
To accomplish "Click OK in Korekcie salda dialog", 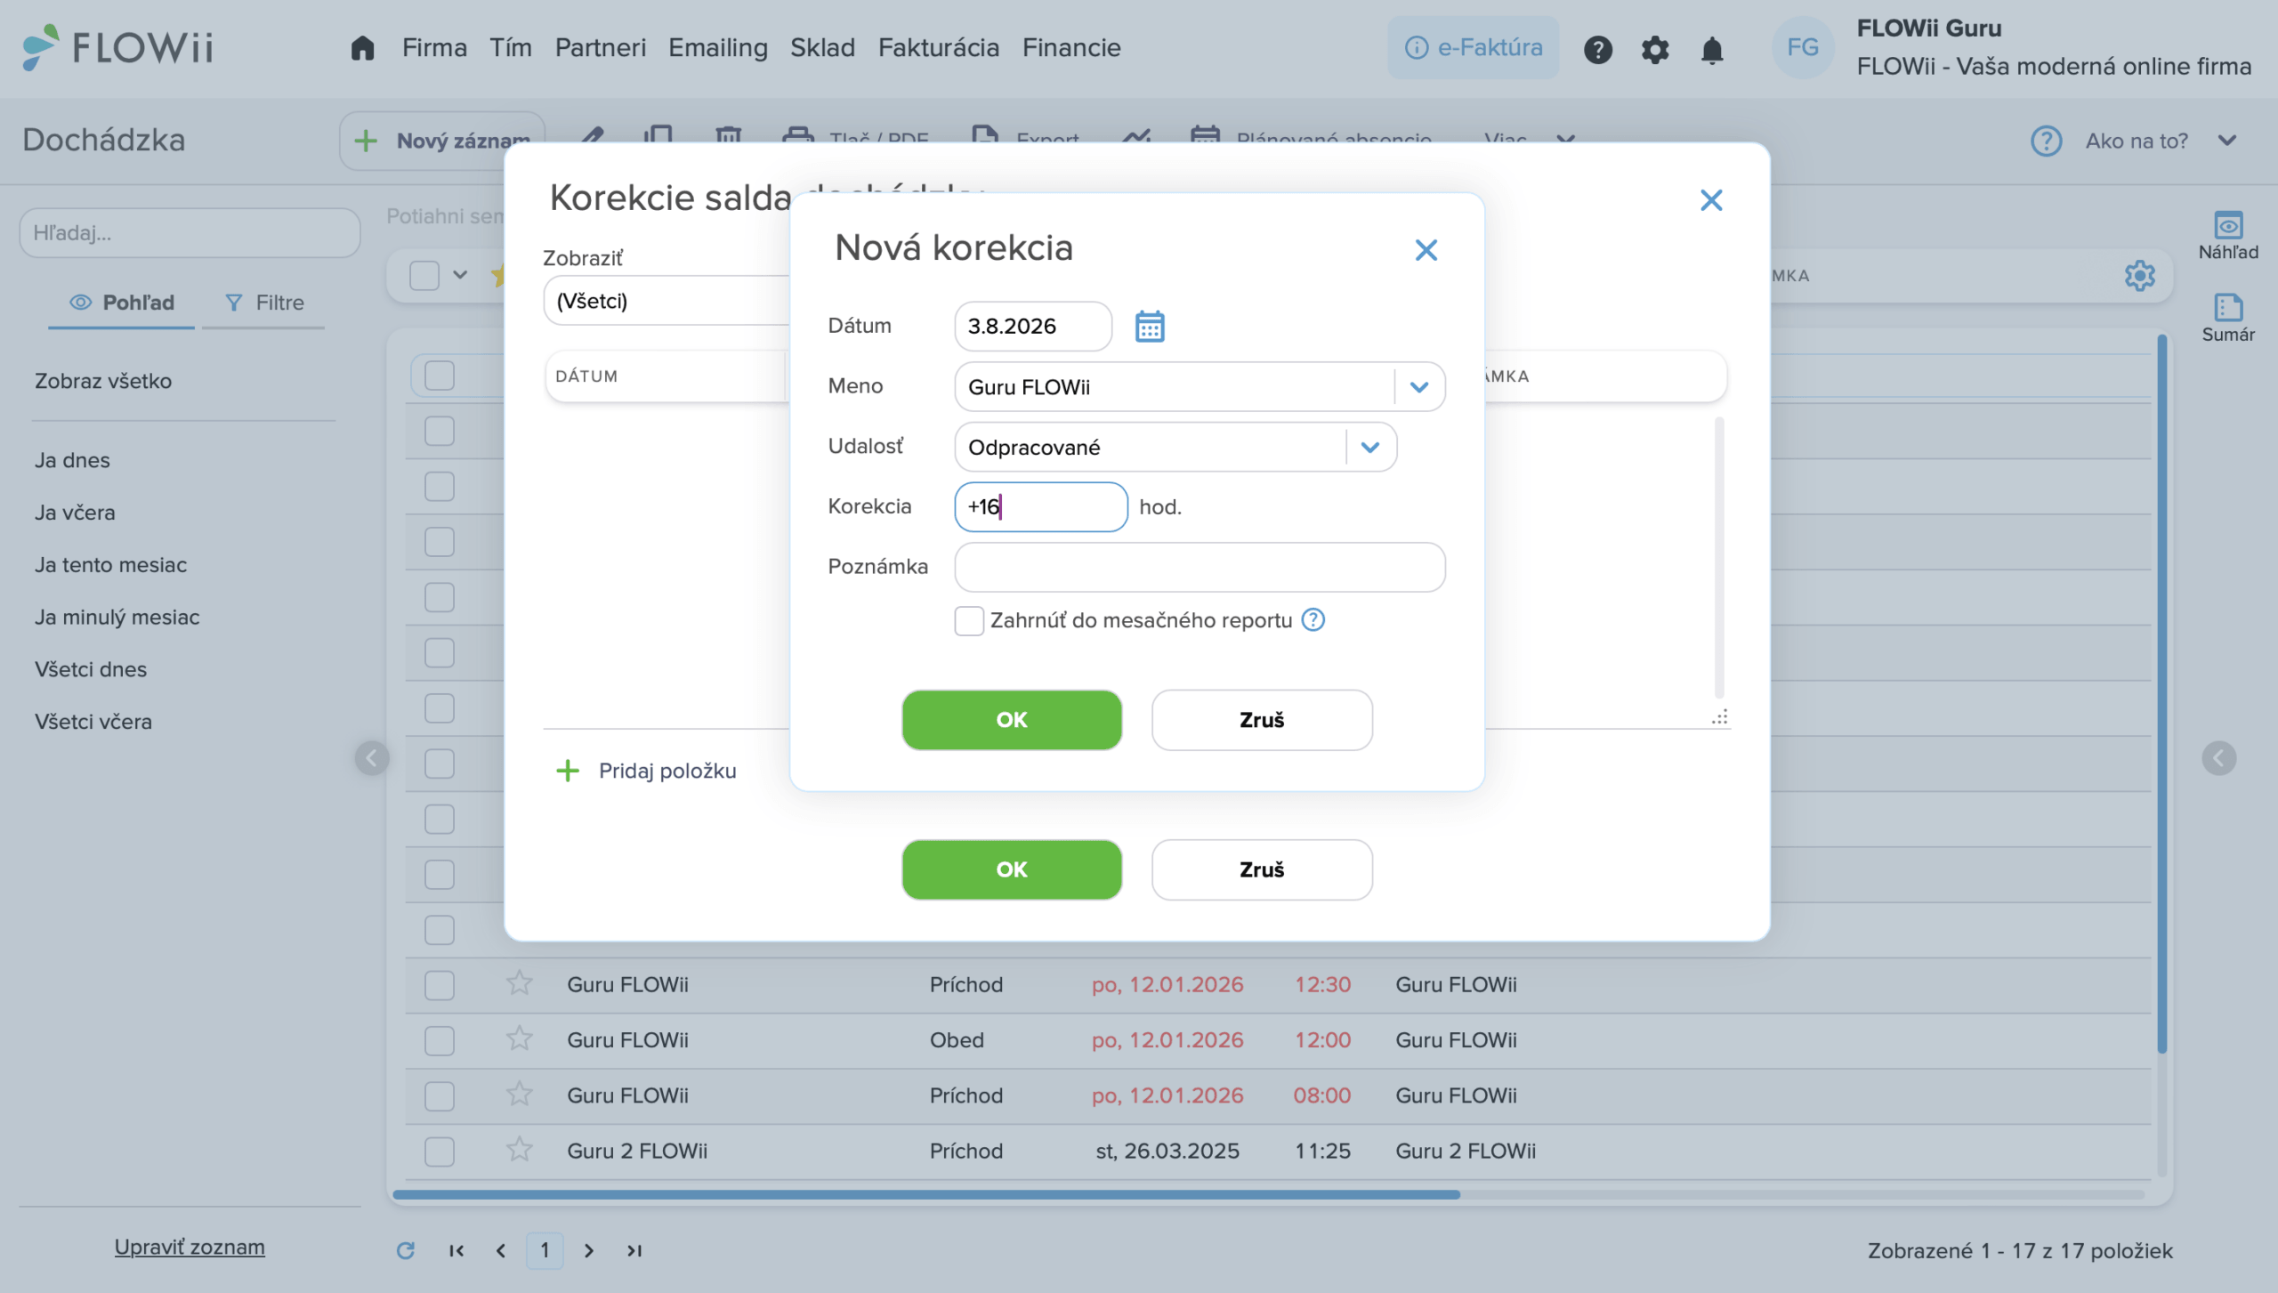I will click(x=1012, y=869).
